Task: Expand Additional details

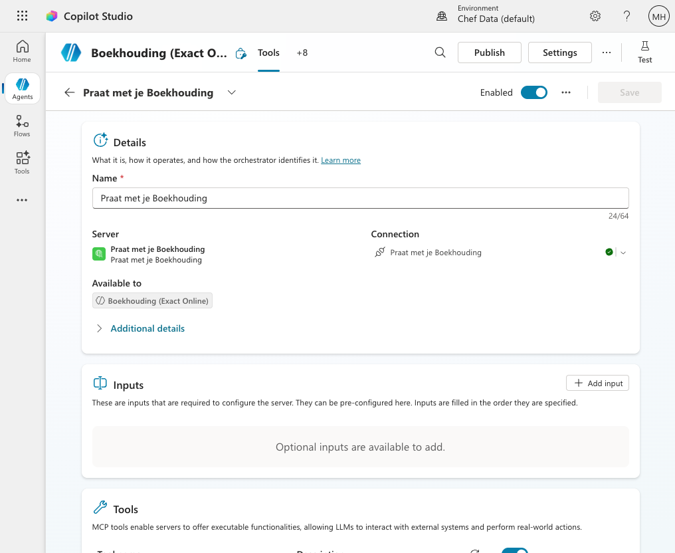Action: coord(140,328)
